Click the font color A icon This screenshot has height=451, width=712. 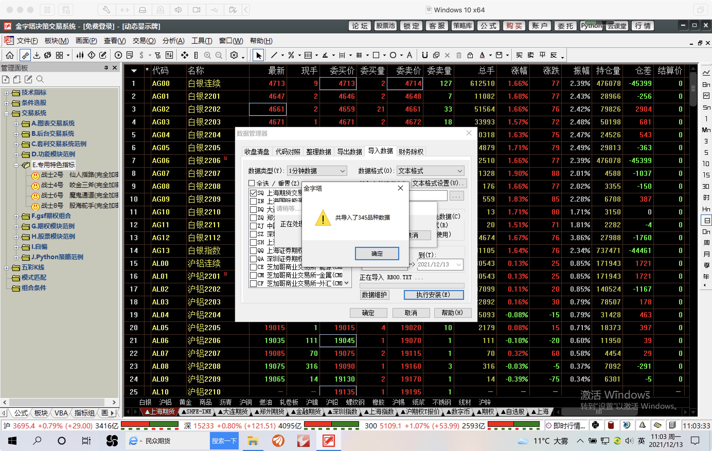(482, 55)
